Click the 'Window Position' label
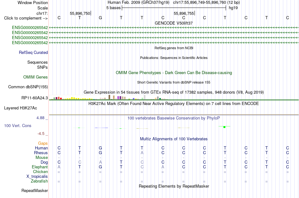This screenshot has width=299, height=198. (x=33, y=3)
